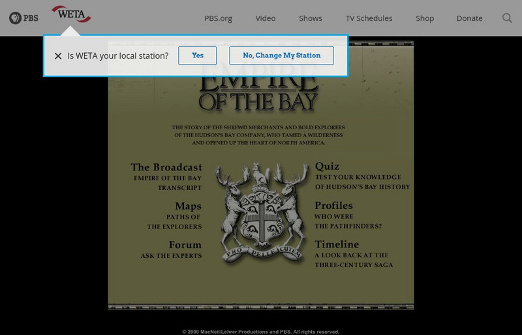This screenshot has width=522, height=335.
Task: Go to the Shows menu item
Action: (x=311, y=18)
